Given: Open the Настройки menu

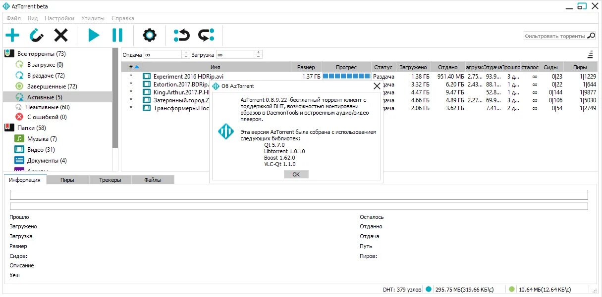Looking at the screenshot, I should (59, 18).
